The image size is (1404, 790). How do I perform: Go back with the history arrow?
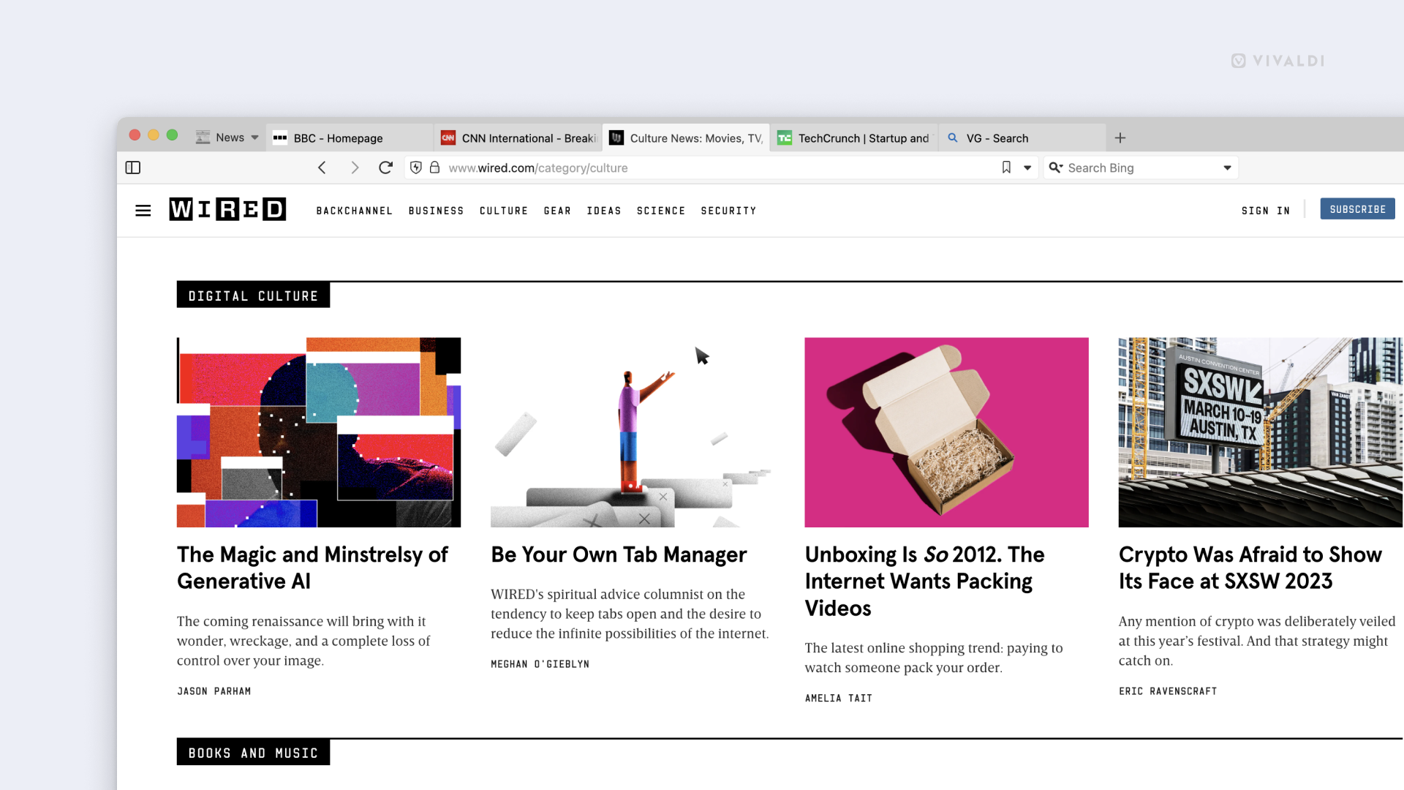pyautogui.click(x=322, y=168)
